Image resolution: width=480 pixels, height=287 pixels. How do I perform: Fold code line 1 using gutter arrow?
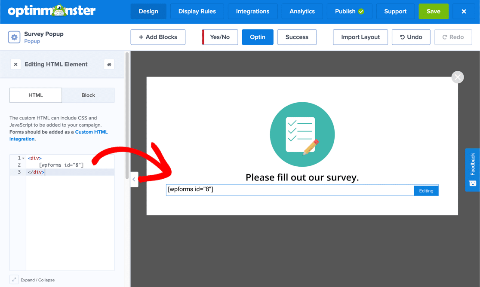coord(23,158)
